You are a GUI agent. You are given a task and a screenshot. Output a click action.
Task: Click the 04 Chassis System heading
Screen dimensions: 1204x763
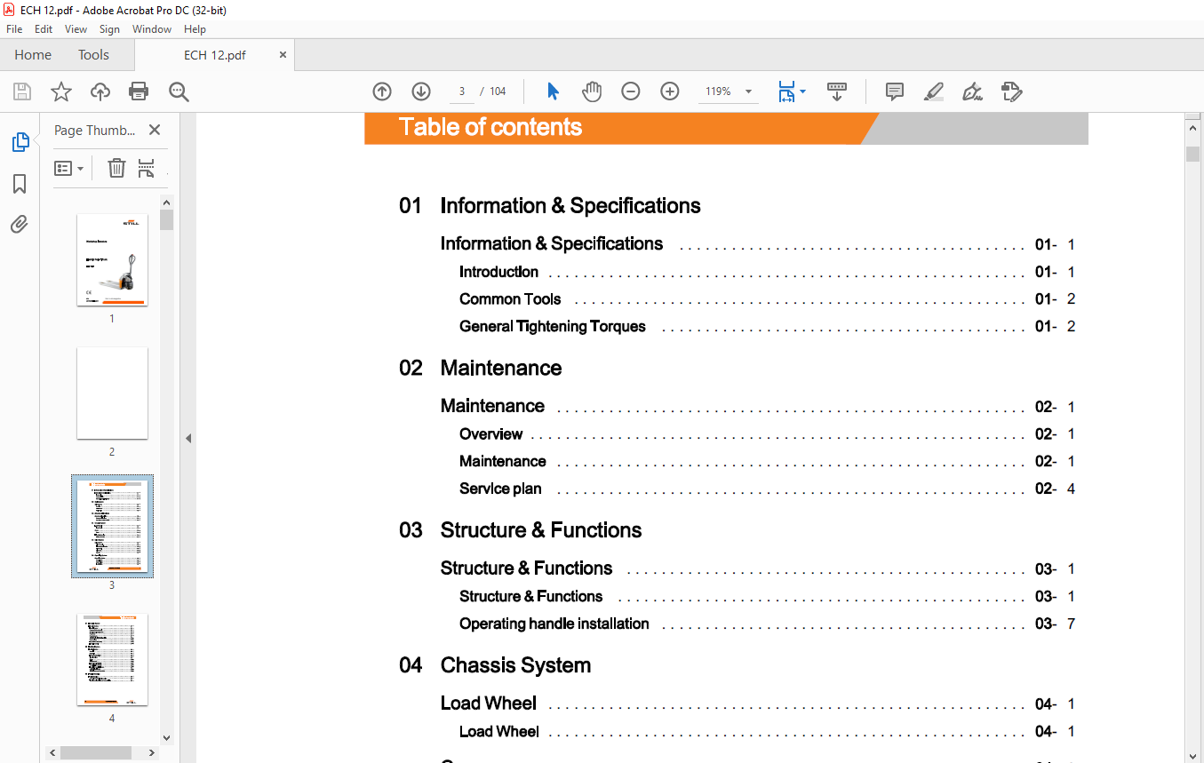pos(495,665)
